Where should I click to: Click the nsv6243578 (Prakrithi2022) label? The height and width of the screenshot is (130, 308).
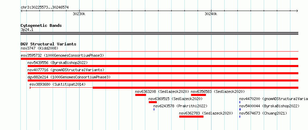[x=180, y=106]
